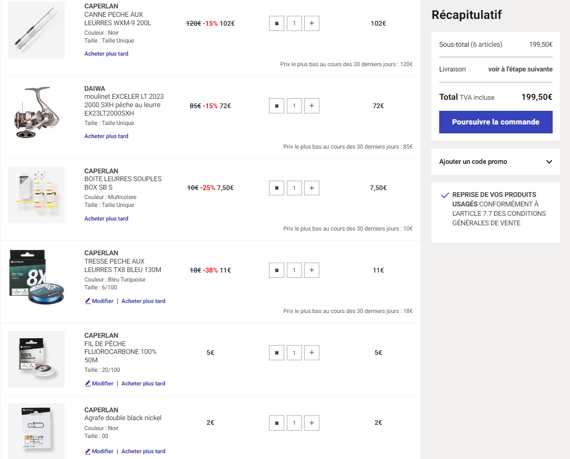Select quantity field of DAIWA moulinet
Viewport: 570px width, 459px height.
(294, 106)
